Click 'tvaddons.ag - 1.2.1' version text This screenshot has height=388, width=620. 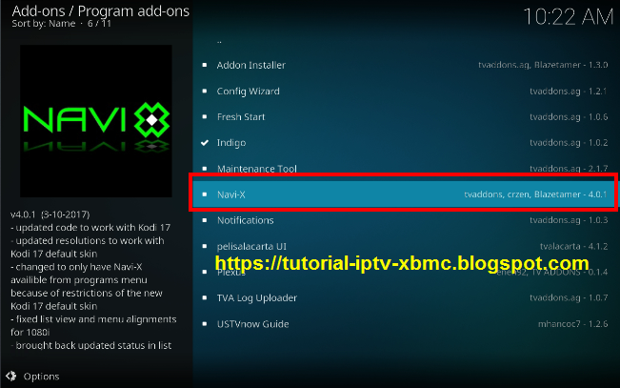(x=569, y=92)
